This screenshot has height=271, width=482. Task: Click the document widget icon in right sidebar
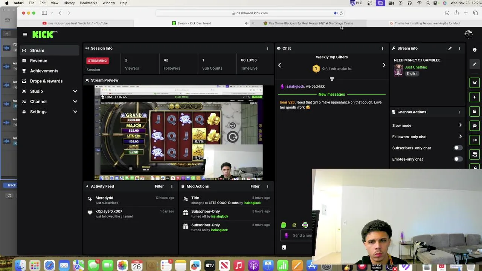pos(474,111)
